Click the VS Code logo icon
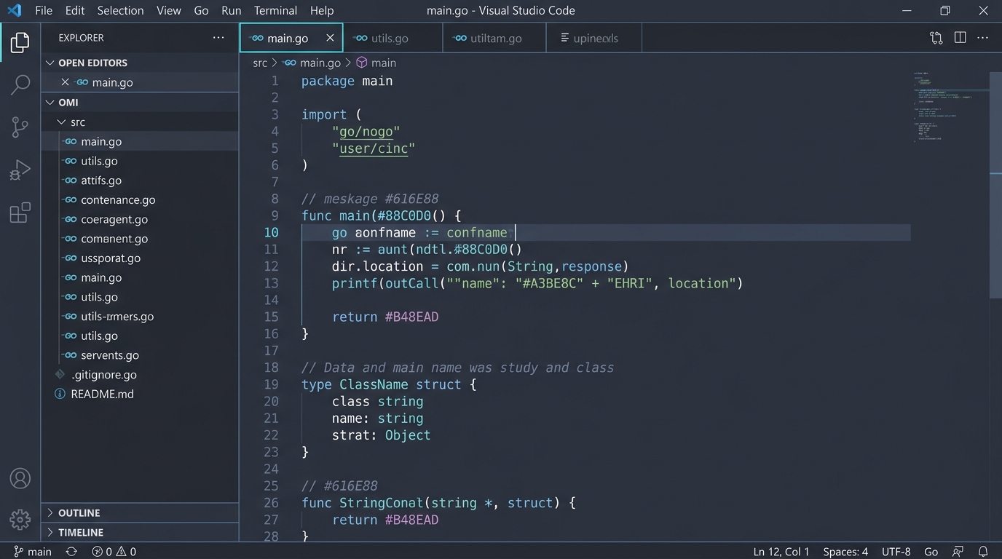 pos(15,10)
